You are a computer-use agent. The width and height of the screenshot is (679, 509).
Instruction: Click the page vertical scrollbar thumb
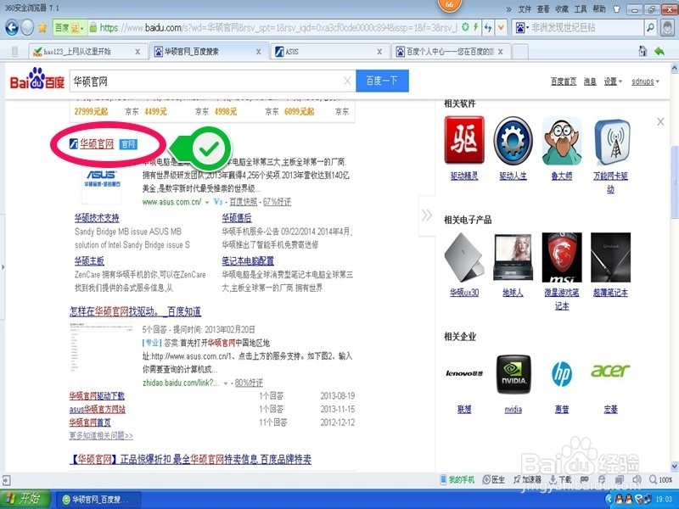674,182
